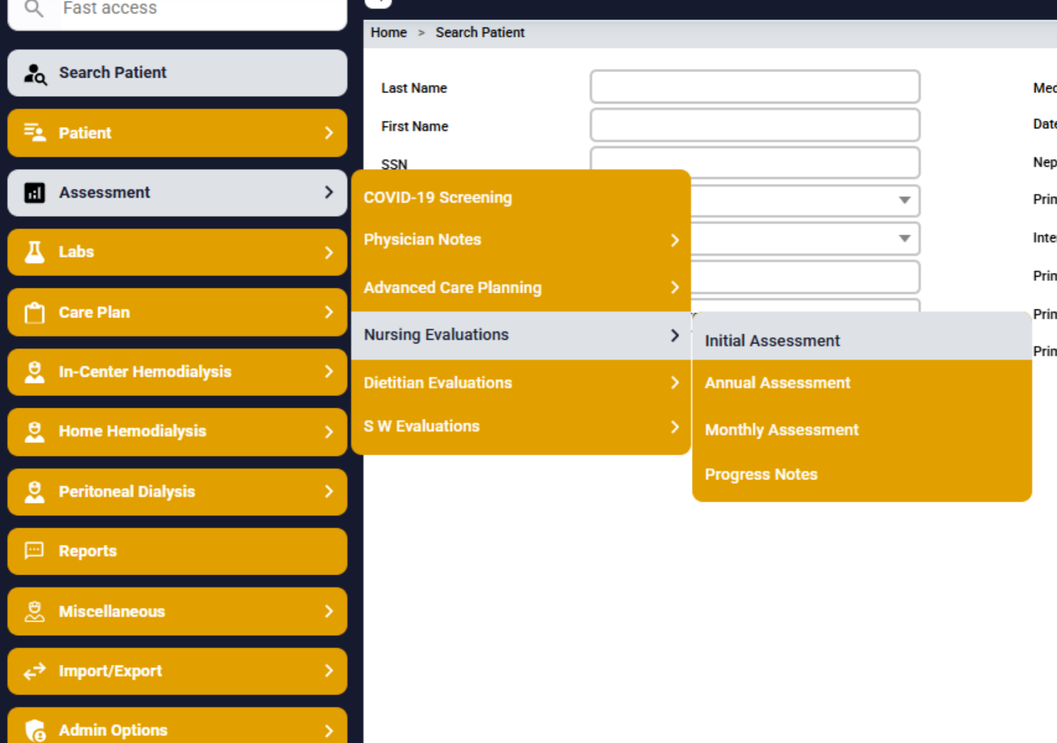
Task: Click the Import/Export arrows icon
Action: pyautogui.click(x=34, y=671)
